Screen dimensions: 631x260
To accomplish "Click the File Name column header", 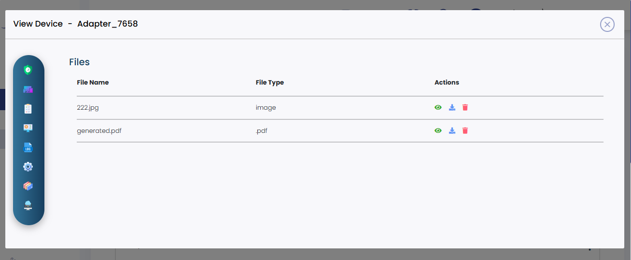I will (x=93, y=83).
